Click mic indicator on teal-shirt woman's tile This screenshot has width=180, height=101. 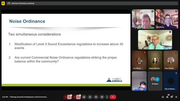tap(170, 32)
